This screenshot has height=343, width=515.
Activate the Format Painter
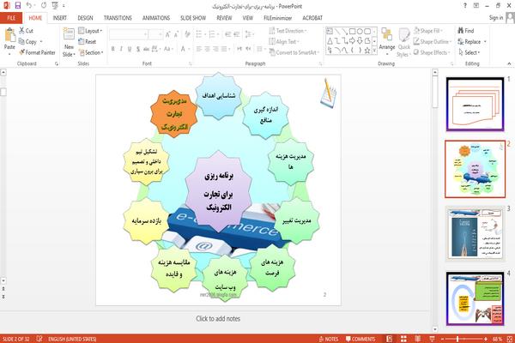pos(37,52)
